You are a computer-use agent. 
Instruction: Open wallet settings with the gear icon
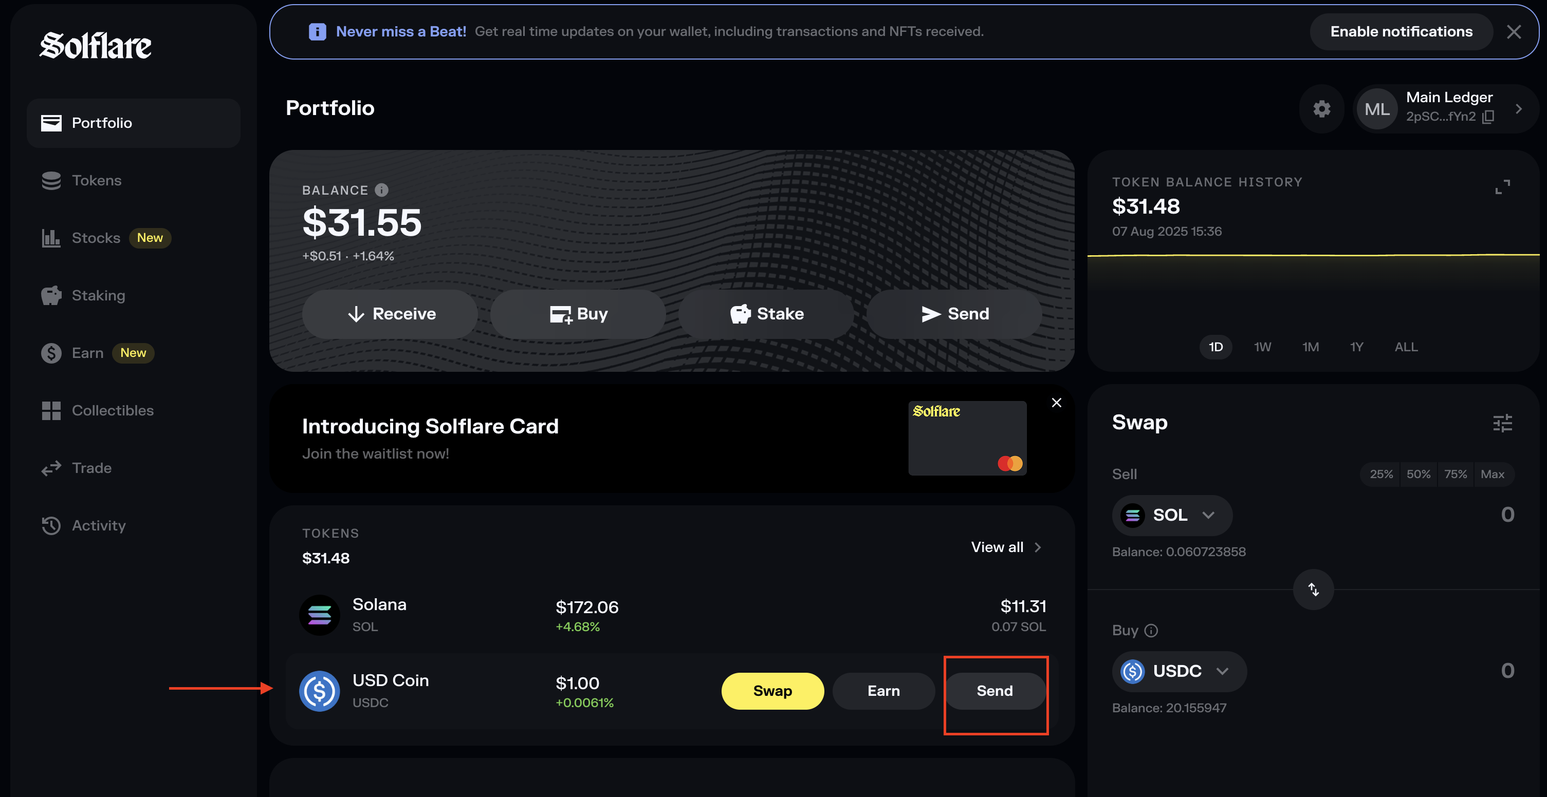point(1321,109)
